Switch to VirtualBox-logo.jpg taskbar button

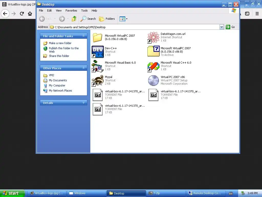coord(47,193)
